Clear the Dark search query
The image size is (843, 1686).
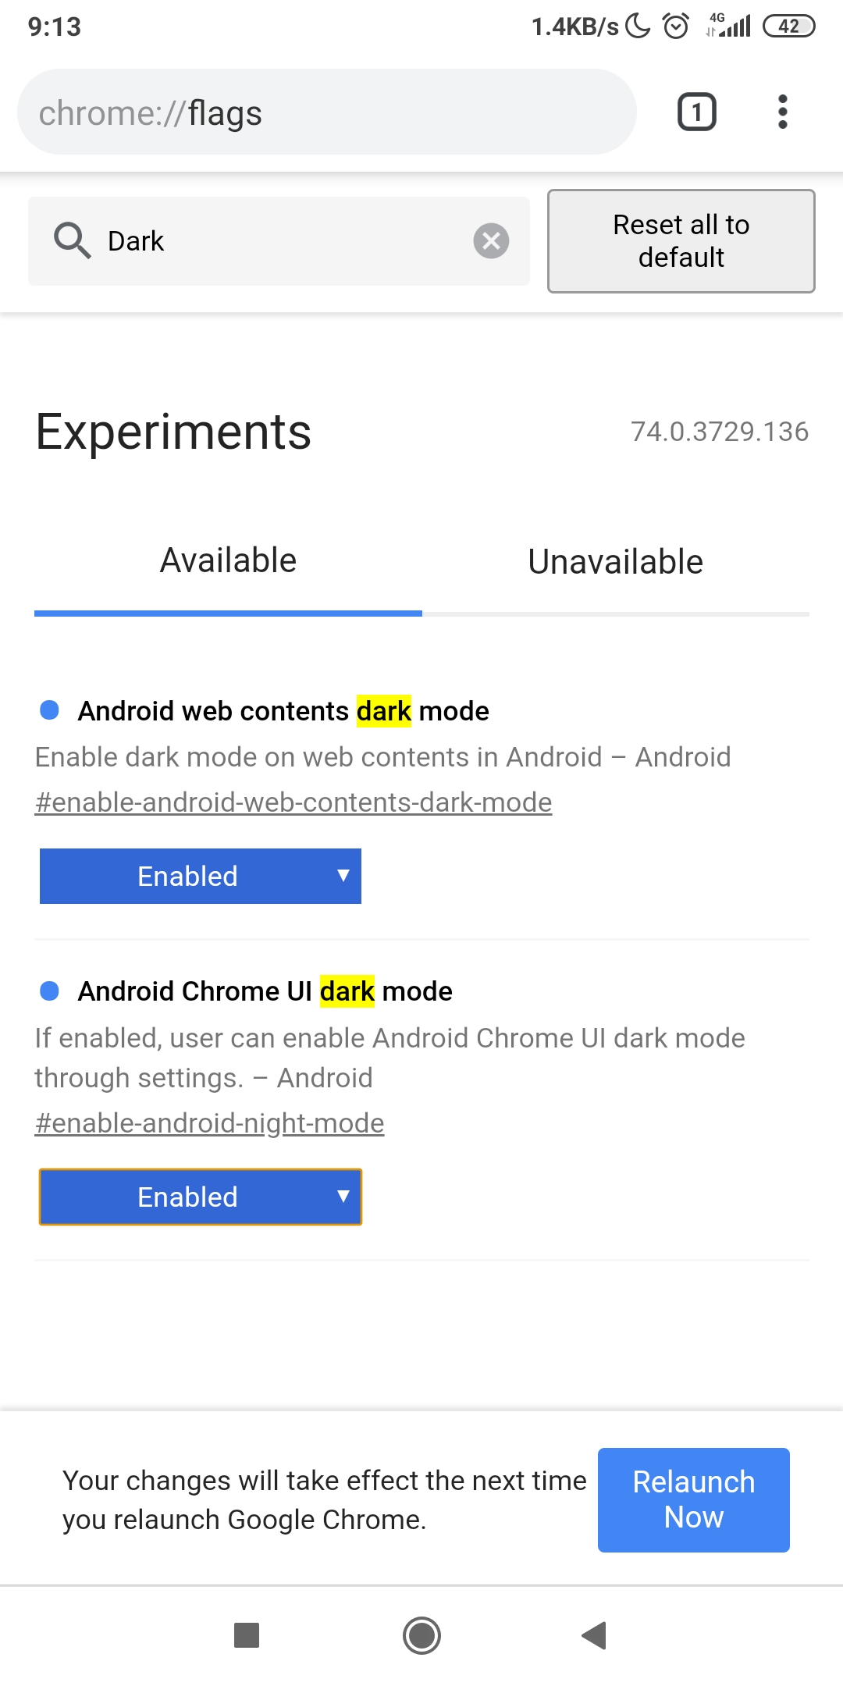click(x=491, y=240)
